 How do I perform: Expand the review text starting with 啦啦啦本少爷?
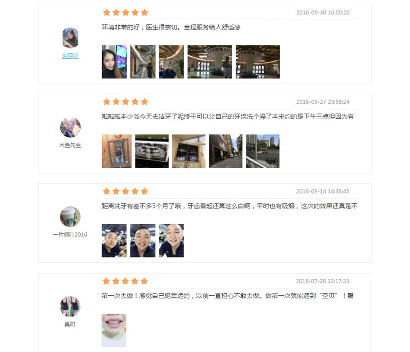pos(228,117)
